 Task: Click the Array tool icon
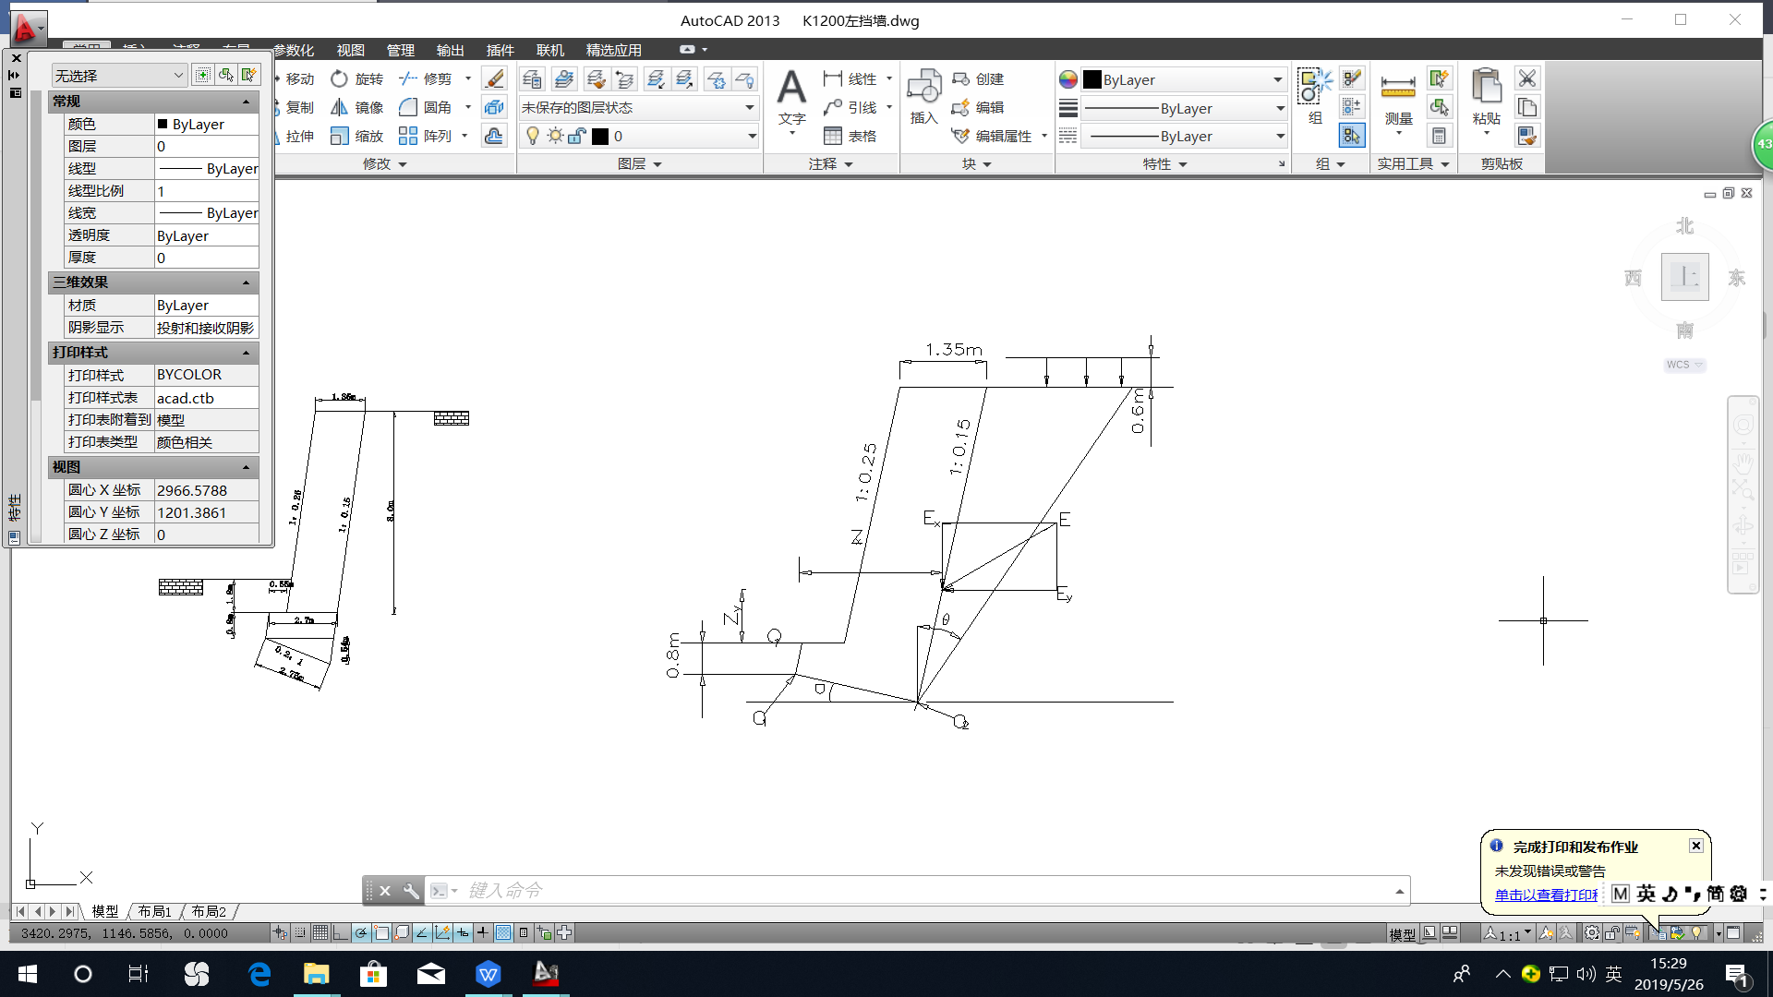coord(408,137)
